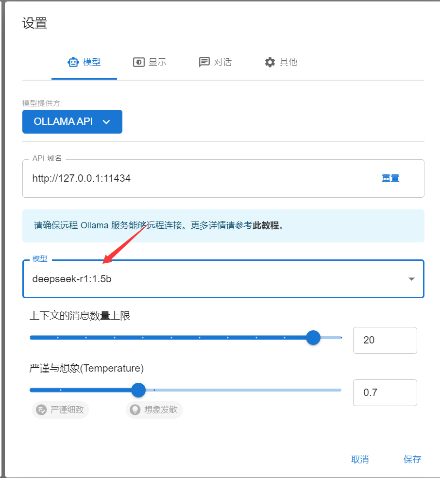Click the Temperature slider handle
Screen dimensions: 440x478
pos(138,390)
